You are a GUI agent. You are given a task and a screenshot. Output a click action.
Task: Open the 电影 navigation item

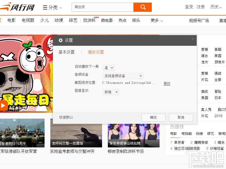click(x=12, y=20)
